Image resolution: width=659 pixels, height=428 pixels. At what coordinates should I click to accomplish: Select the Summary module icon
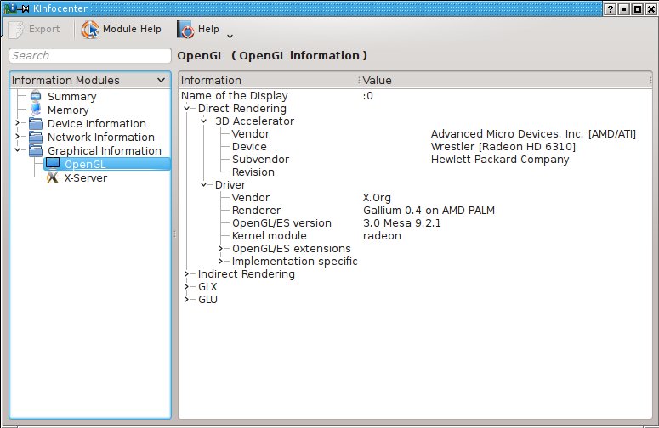tap(37, 97)
